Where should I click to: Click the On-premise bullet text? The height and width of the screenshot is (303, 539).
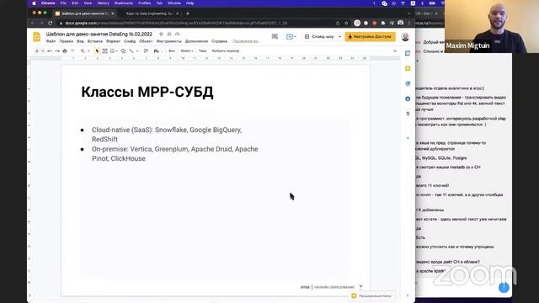pos(175,153)
